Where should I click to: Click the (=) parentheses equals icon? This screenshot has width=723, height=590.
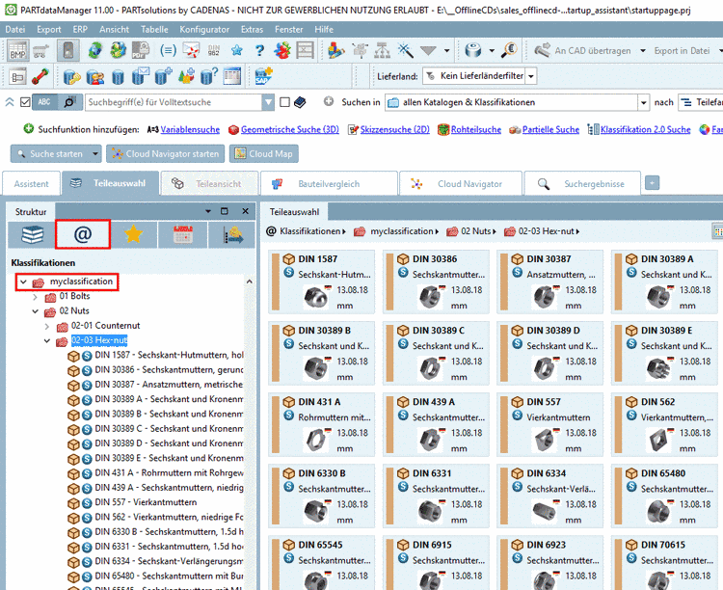pyautogui.click(x=168, y=50)
